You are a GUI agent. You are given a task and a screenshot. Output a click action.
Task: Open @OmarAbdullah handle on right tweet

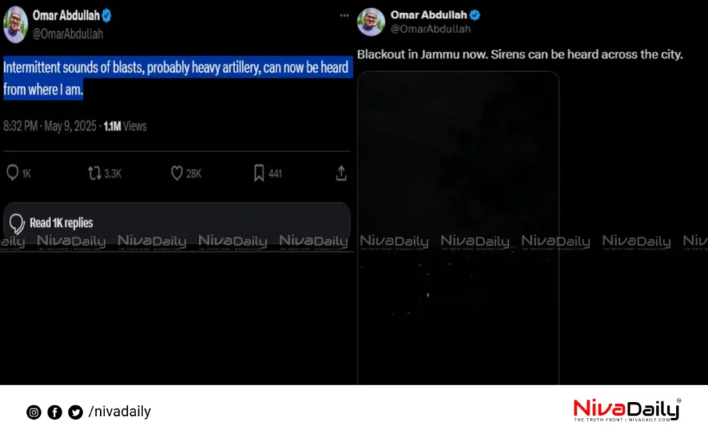pos(430,29)
